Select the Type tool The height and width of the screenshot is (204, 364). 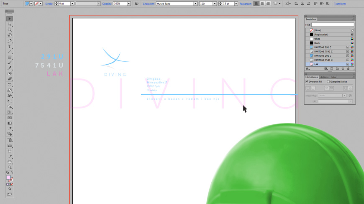pos(10,46)
